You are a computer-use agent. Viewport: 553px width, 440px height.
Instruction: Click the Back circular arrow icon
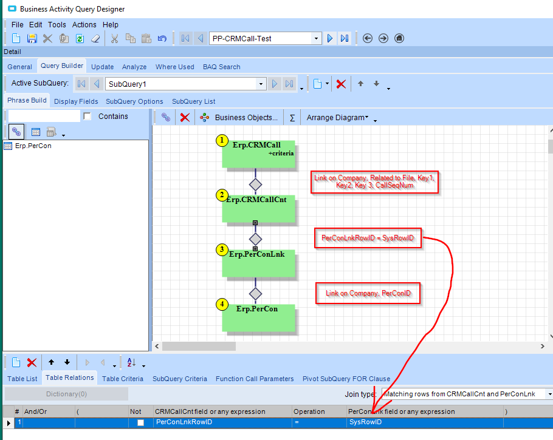[x=368, y=38]
